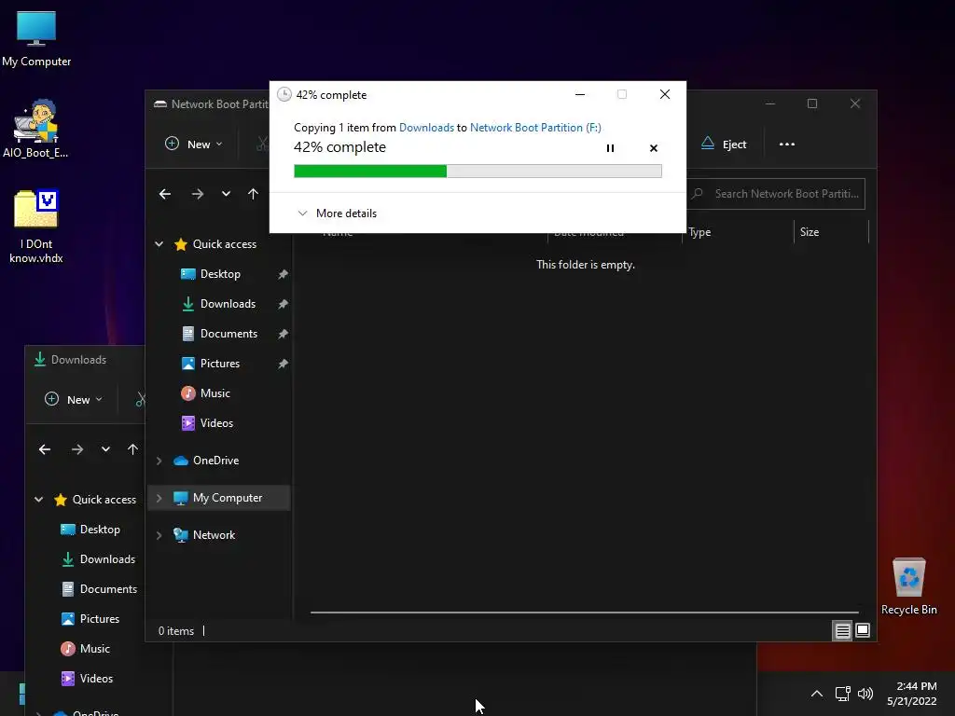Viewport: 955px width, 716px height.
Task: Click the 0 items status text
Action: (x=176, y=631)
